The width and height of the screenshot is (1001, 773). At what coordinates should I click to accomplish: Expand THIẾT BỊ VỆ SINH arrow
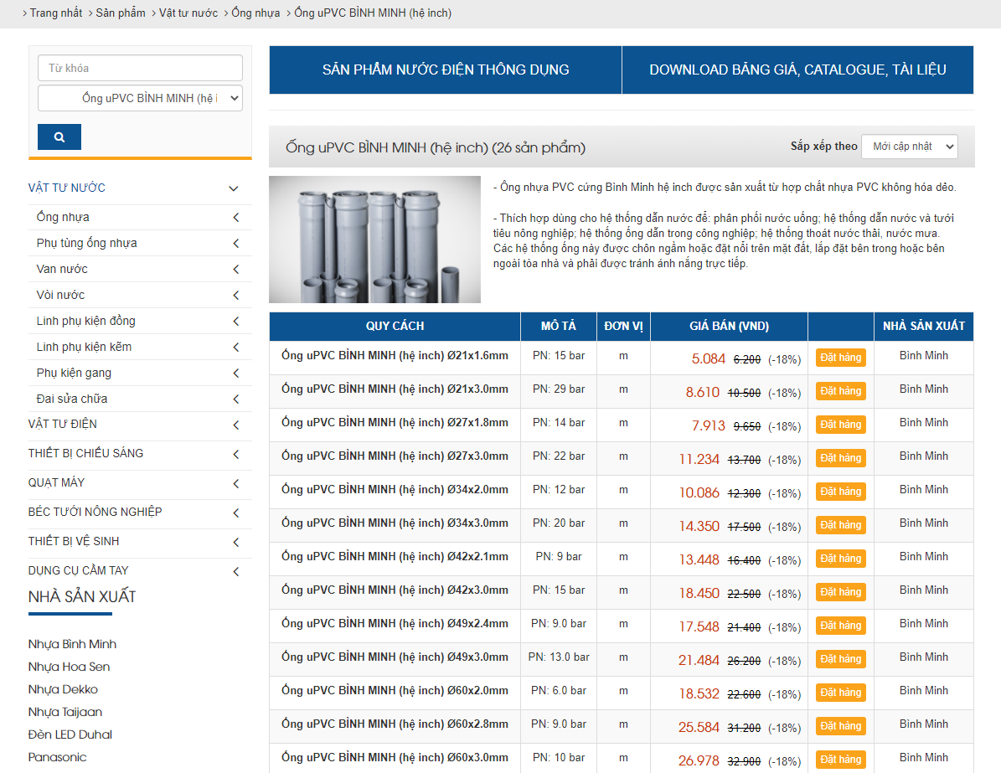point(236,542)
